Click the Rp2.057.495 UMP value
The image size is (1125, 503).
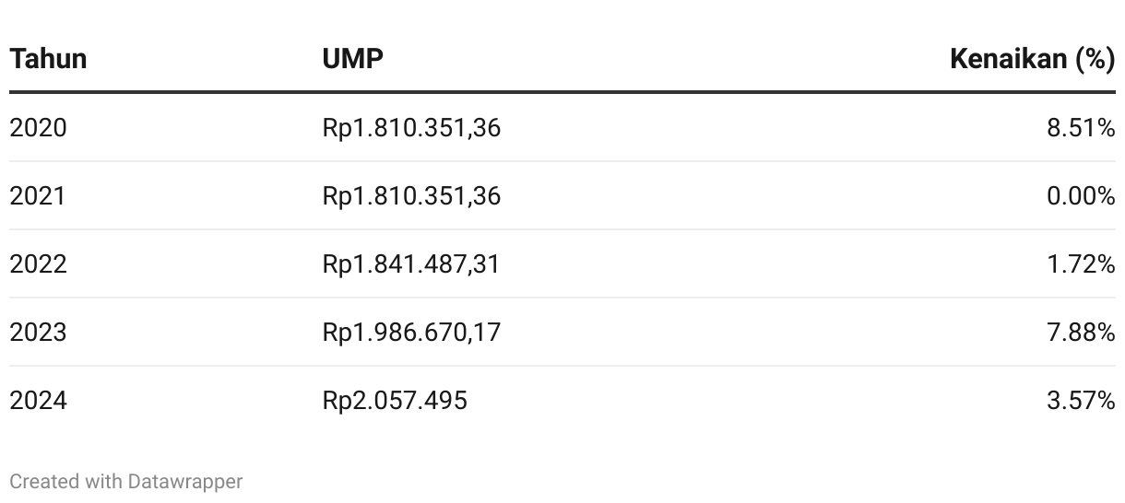395,400
